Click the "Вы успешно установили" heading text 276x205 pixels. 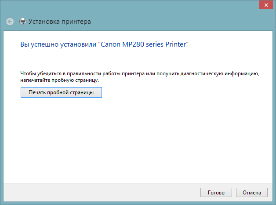click(x=59, y=44)
